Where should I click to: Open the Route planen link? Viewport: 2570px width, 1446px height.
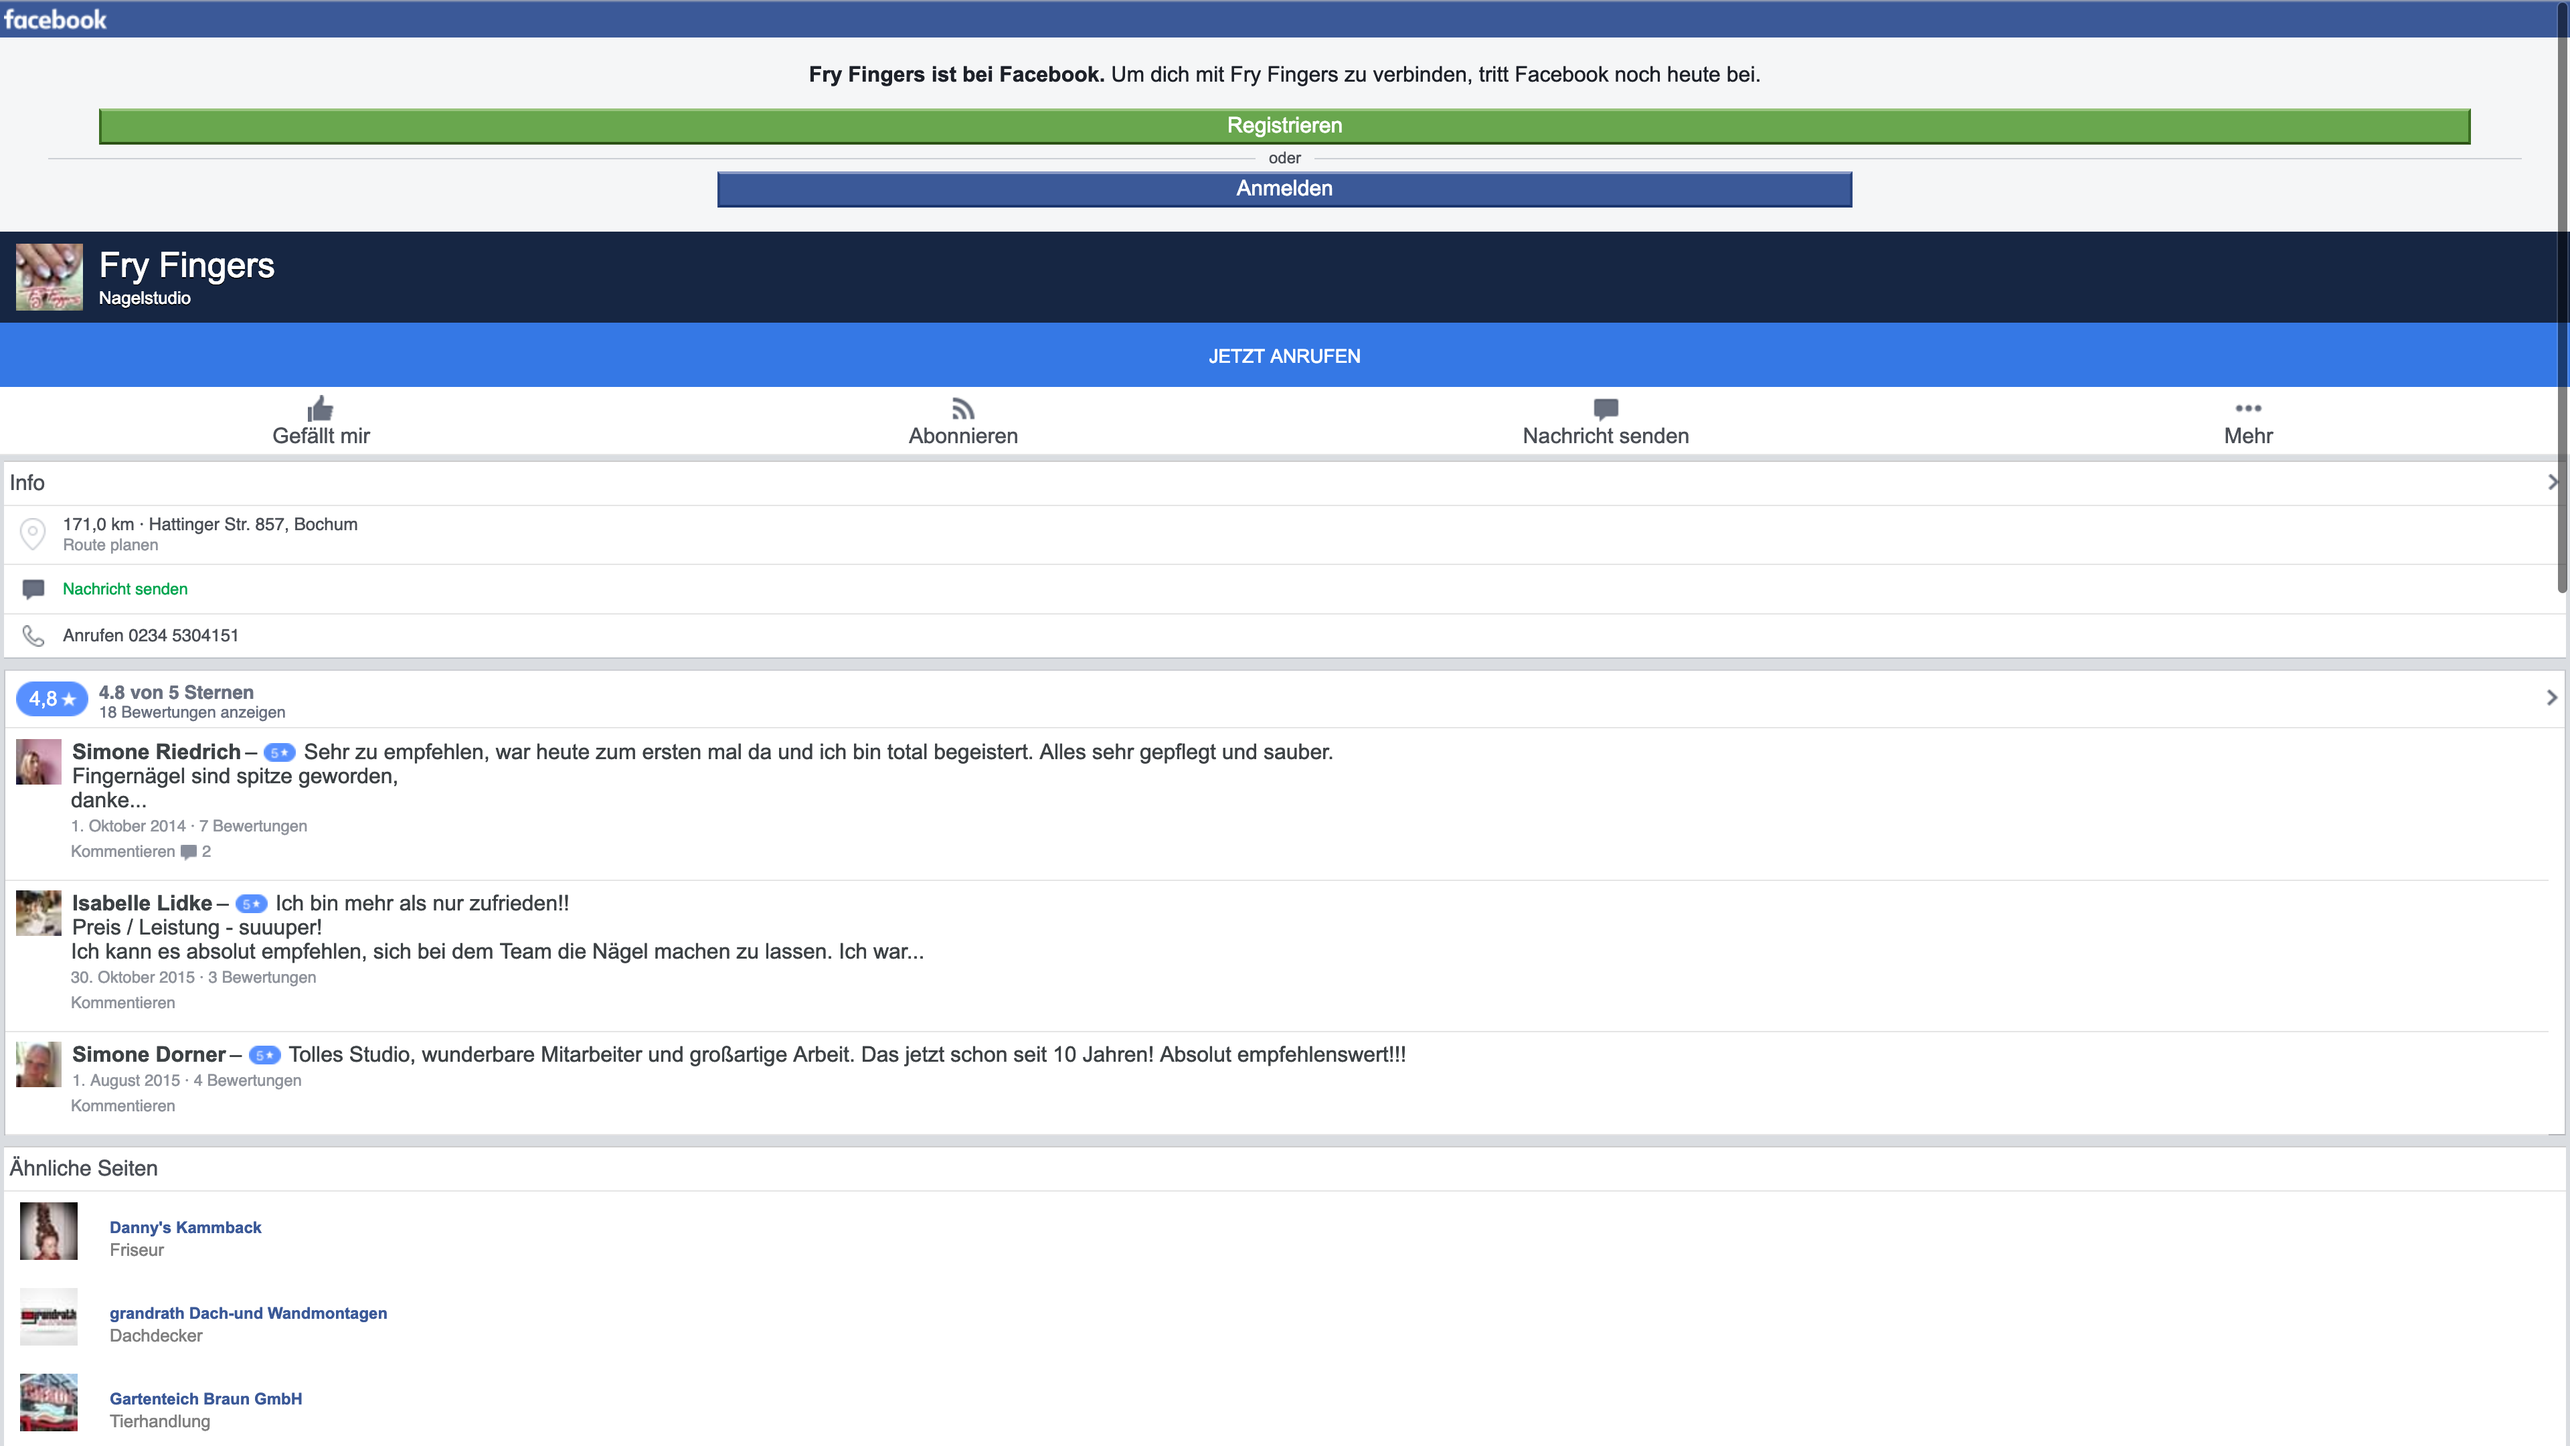110,545
